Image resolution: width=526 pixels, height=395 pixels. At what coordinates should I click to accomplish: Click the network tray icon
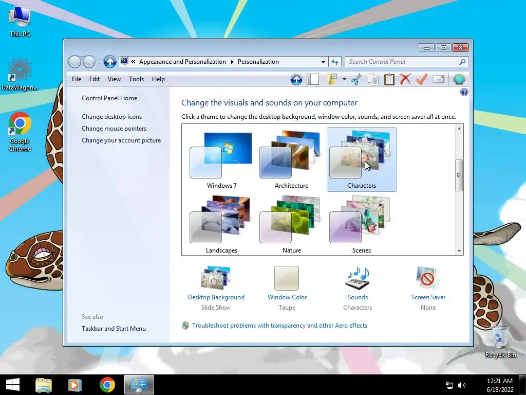point(449,385)
